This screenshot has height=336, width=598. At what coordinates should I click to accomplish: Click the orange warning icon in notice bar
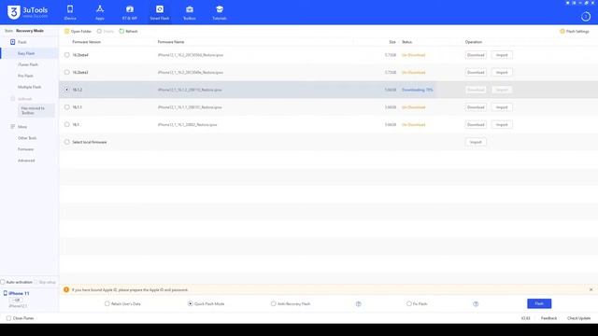tap(66, 290)
